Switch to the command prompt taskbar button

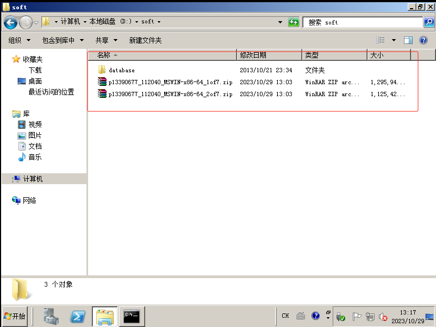coord(132,316)
